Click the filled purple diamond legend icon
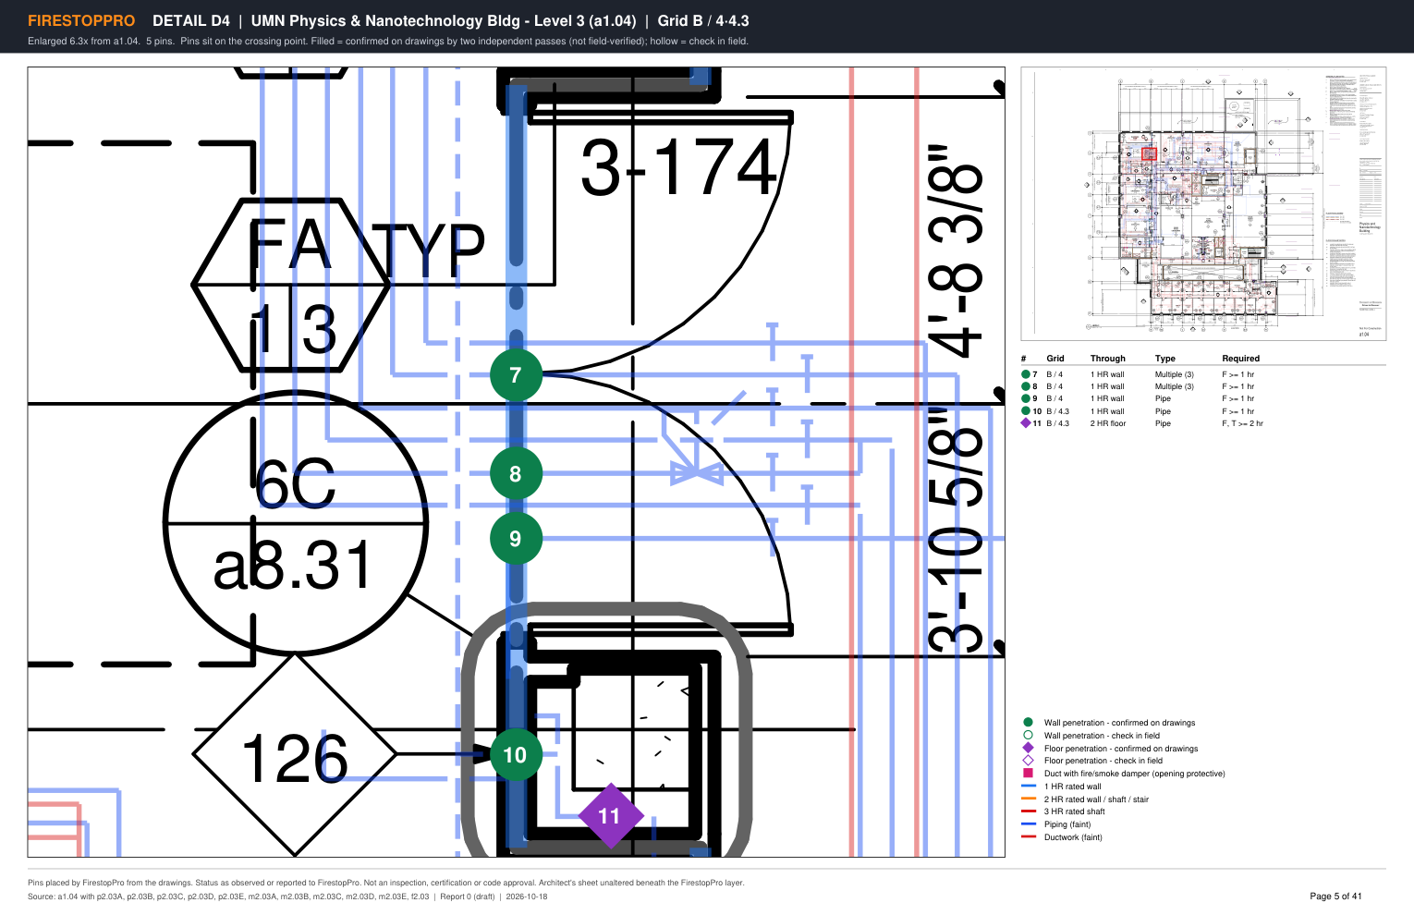The image size is (1414, 915). click(1028, 748)
